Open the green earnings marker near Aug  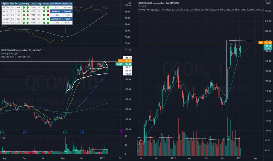click(2, 132)
